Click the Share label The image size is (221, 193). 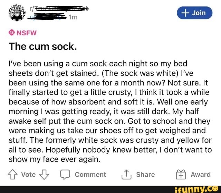(x=145, y=175)
